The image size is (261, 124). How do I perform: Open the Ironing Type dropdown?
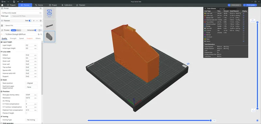coord(31,120)
